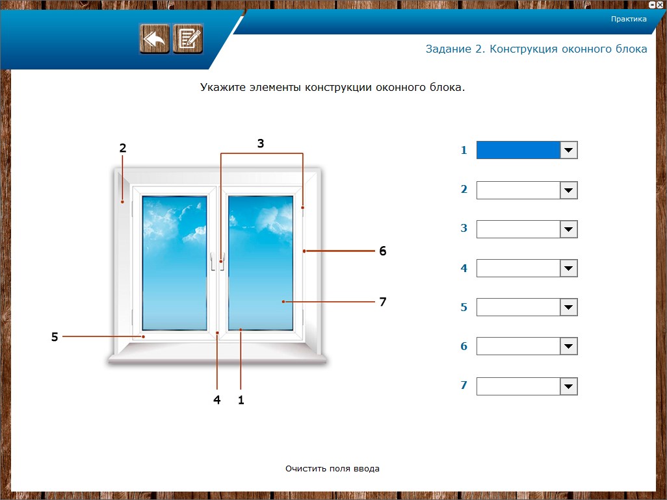Click callout number 6 beside the window
Screen dimensions: 667x500
383,251
